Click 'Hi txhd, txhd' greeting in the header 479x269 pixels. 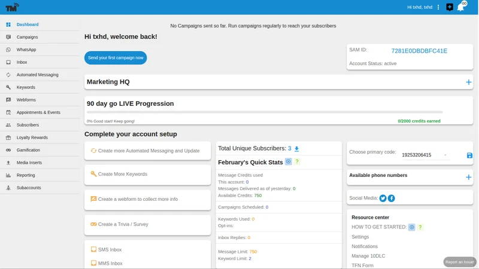coord(420,7)
